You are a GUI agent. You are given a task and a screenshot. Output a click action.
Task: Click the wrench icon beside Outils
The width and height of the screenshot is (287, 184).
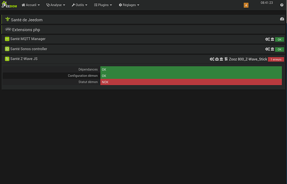(73, 5)
